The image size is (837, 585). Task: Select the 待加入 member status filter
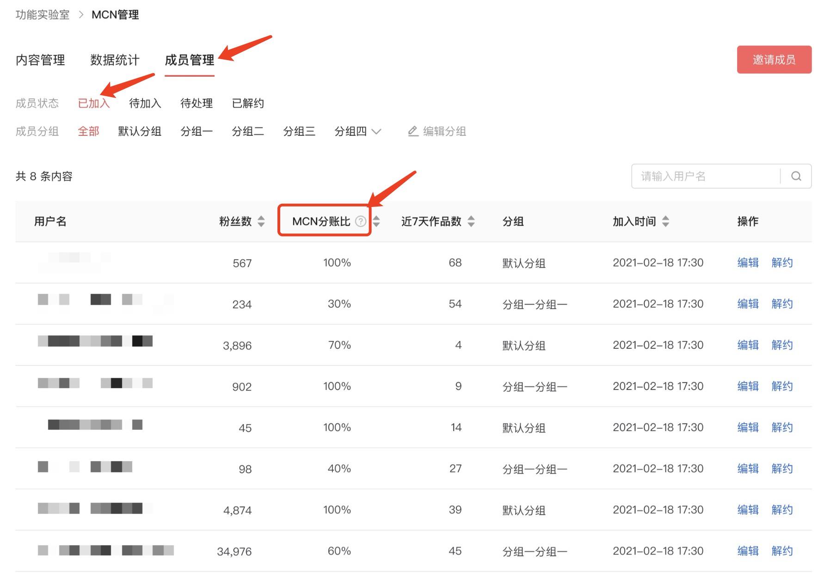(x=145, y=103)
